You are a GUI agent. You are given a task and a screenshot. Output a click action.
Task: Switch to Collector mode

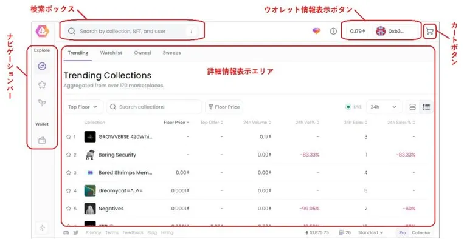(x=421, y=232)
